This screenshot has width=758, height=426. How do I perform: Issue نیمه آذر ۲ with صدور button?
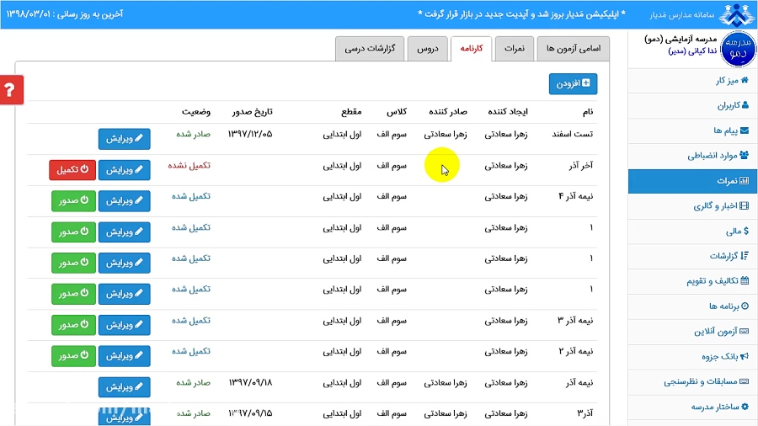[x=73, y=355]
